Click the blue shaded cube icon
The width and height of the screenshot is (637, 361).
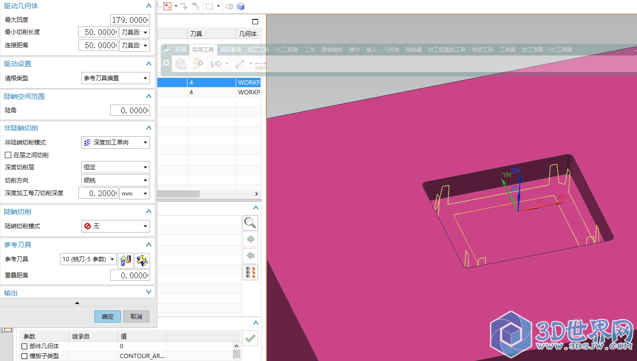pos(241,6)
